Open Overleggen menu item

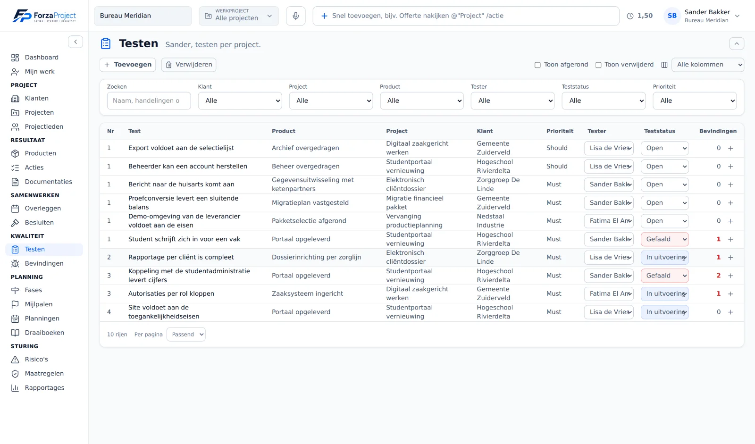[44, 209]
